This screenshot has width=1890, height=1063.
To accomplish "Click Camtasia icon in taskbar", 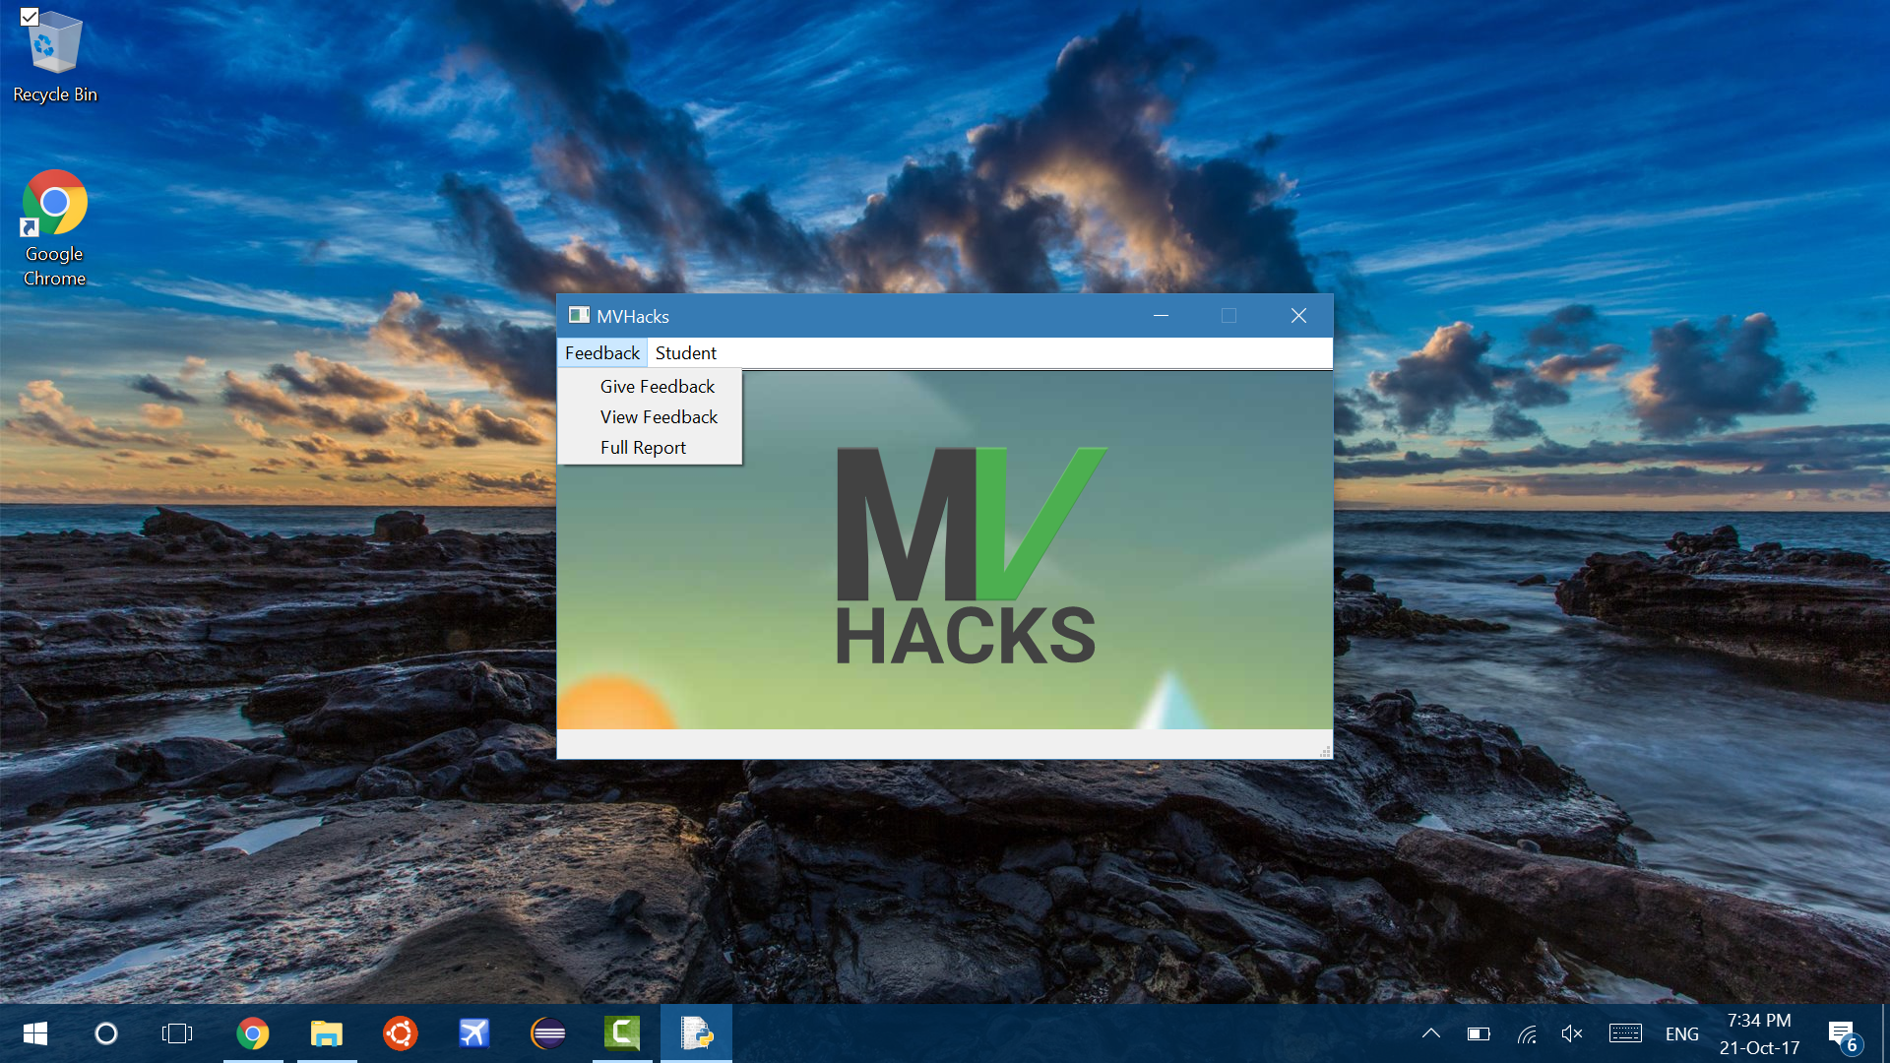I will pyautogui.click(x=622, y=1033).
